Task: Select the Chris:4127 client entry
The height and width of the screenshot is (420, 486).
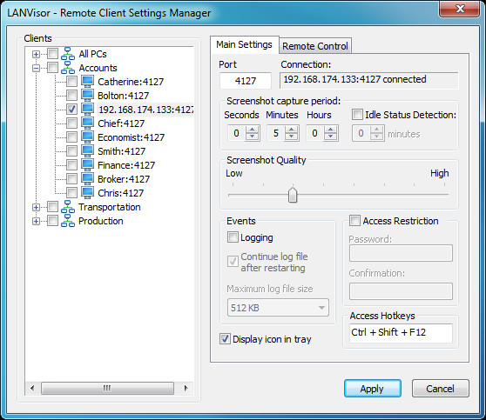Action: pos(120,193)
